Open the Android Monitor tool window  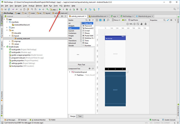tap(38, 120)
